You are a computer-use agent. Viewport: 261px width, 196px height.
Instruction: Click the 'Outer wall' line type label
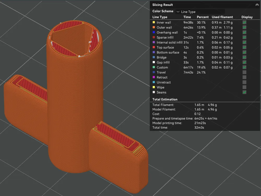coord(164,27)
